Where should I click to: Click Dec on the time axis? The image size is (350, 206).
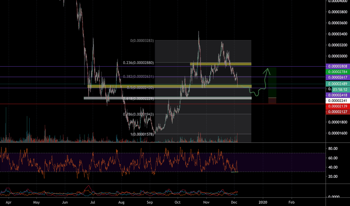234,202
